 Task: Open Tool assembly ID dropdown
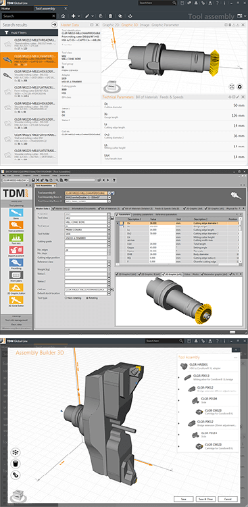coord(109,193)
